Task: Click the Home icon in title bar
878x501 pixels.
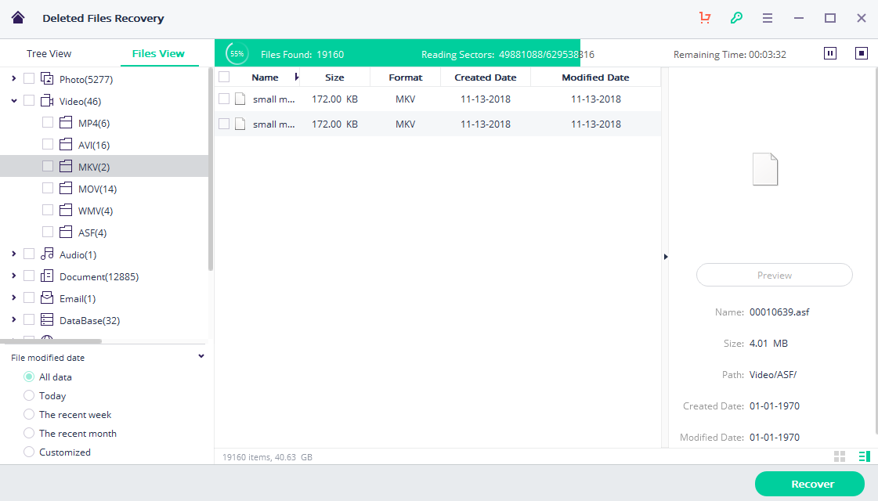Action: click(x=18, y=18)
